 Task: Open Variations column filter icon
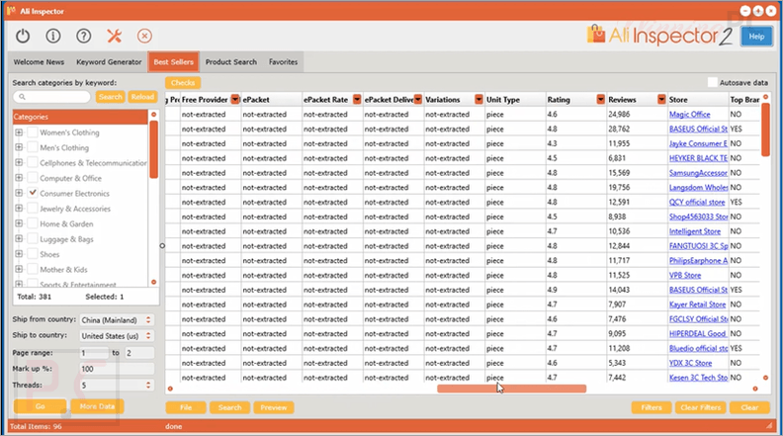pyautogui.click(x=478, y=100)
